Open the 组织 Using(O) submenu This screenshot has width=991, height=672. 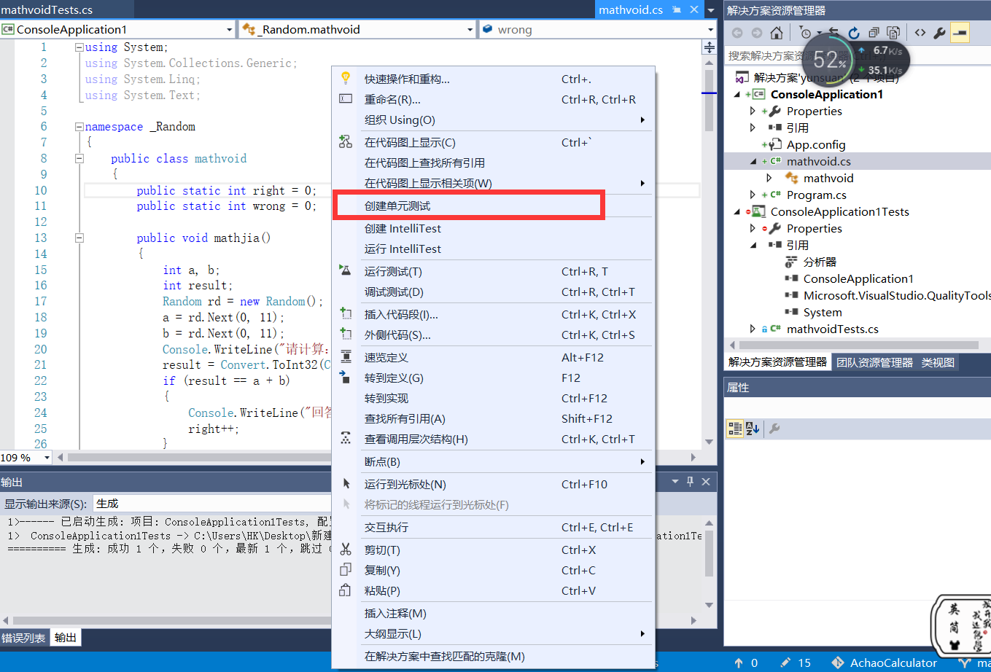[x=494, y=120]
